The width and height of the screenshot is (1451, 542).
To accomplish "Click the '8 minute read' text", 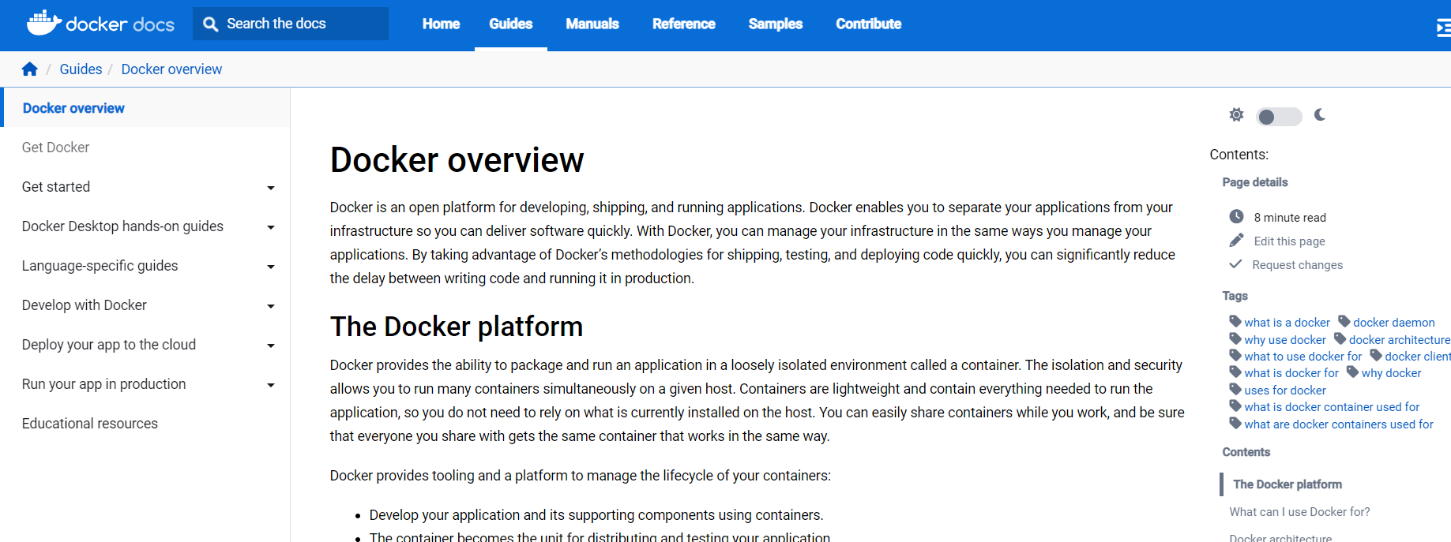I will coord(1290,218).
